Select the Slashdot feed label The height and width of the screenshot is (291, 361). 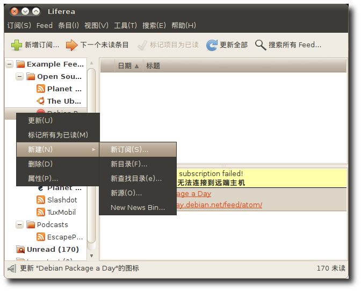(x=62, y=200)
